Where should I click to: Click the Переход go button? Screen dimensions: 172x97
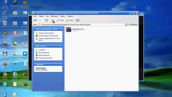[133, 25]
